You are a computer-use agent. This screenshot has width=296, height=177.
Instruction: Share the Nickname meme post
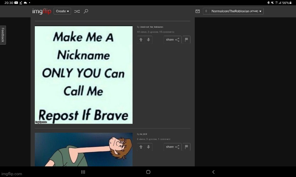(x=172, y=40)
